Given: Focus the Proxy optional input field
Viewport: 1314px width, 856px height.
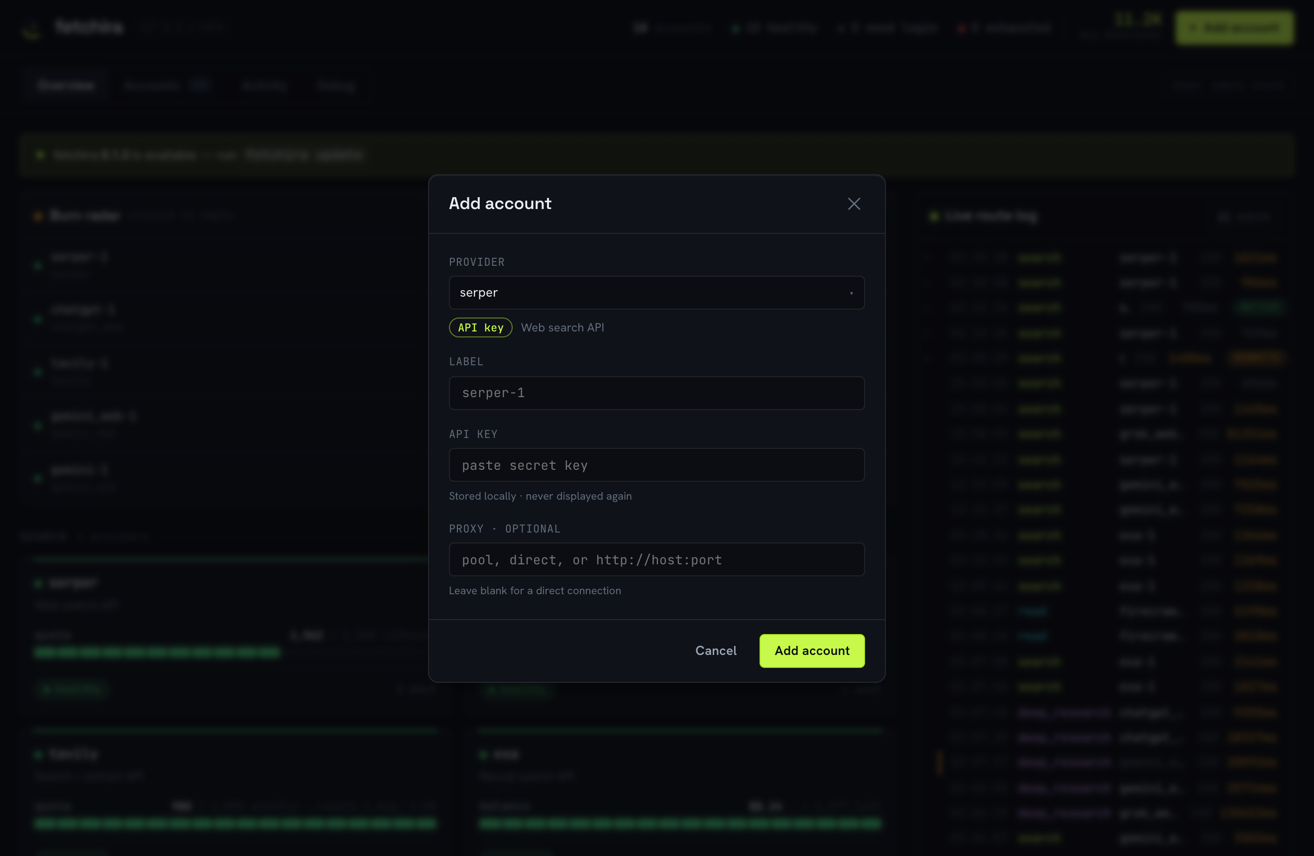Looking at the screenshot, I should [x=657, y=559].
